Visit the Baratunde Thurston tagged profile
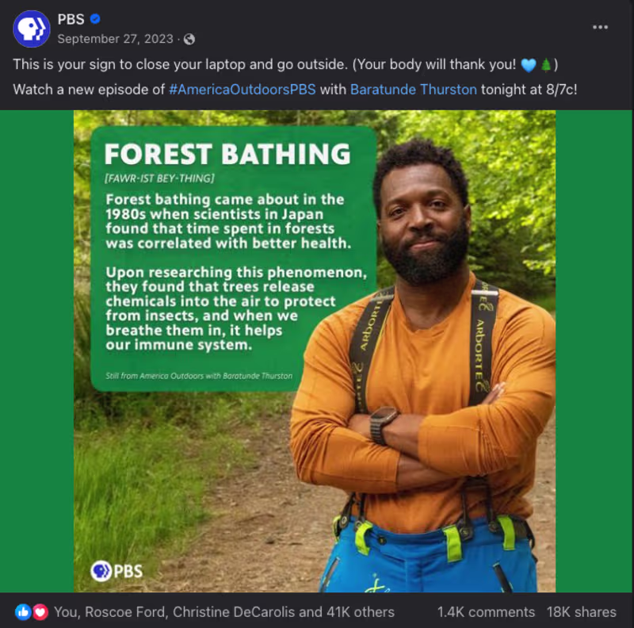634x628 pixels. pyautogui.click(x=414, y=89)
